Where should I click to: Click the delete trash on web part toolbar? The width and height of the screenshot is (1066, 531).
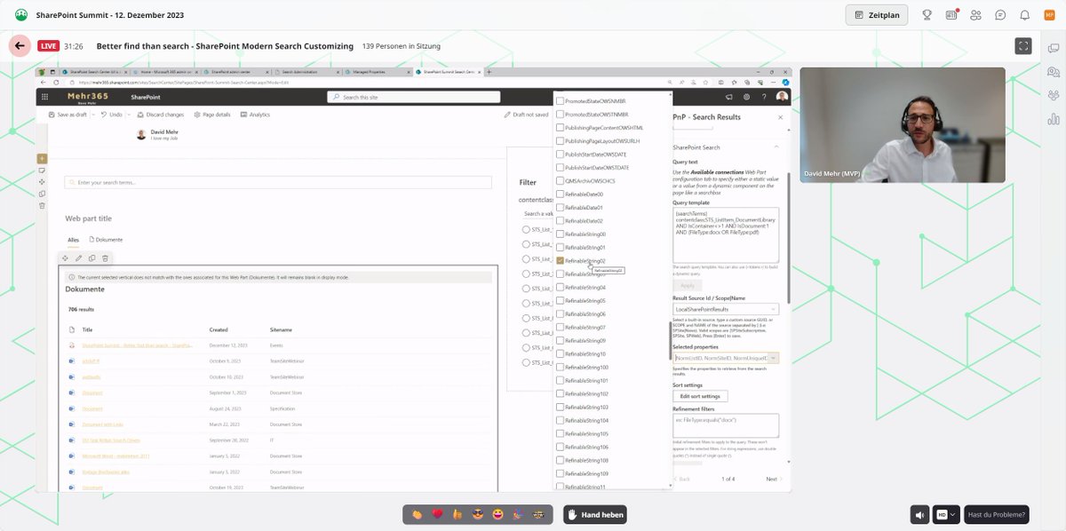(x=105, y=258)
